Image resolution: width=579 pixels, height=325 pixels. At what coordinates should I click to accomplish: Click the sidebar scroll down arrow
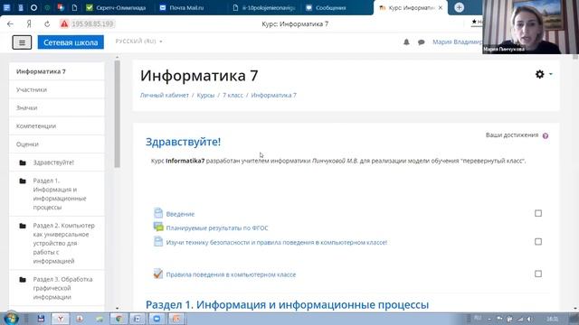click(x=117, y=309)
